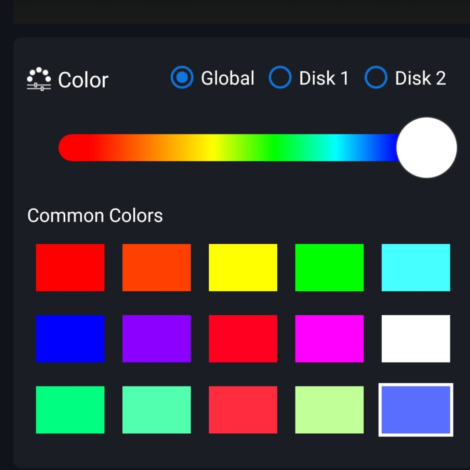
Task: Pick the coral red swatch beside pale green
Action: [243, 410]
